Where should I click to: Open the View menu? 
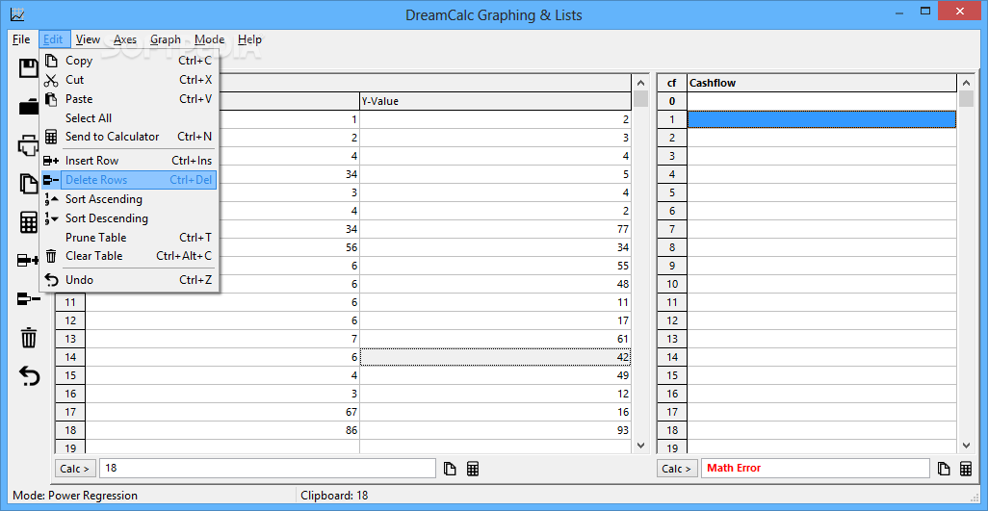point(89,39)
